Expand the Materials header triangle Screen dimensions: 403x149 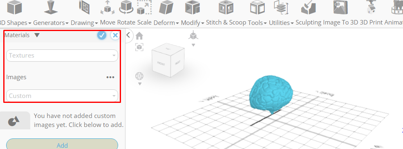[x=37, y=35]
